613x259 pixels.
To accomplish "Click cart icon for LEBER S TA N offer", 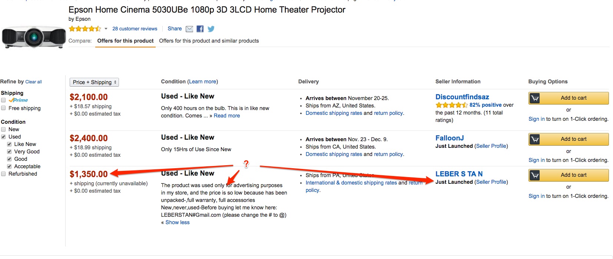I will [x=534, y=175].
